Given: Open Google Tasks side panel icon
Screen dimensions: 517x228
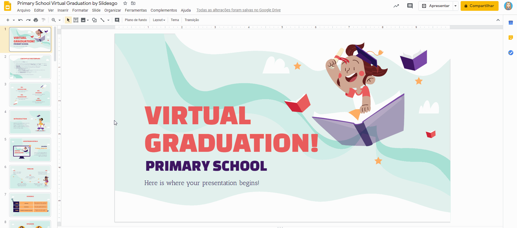Looking at the screenshot, I should pyautogui.click(x=511, y=53).
